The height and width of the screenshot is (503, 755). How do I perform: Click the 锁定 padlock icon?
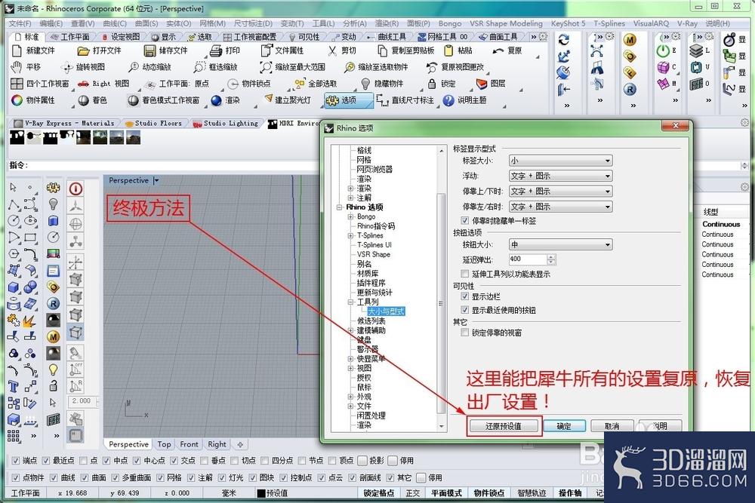pos(432,84)
